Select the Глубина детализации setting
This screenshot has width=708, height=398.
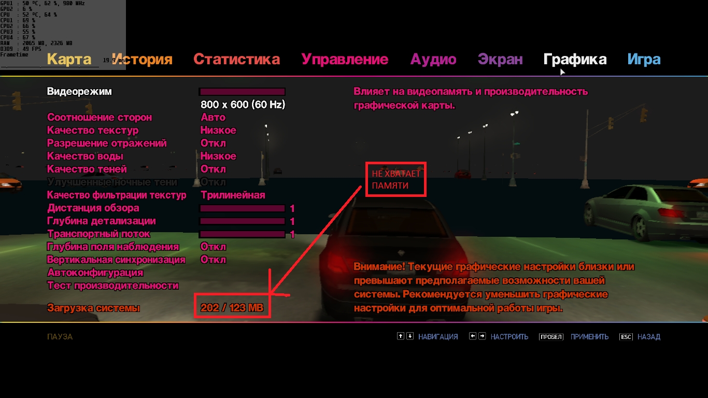pyautogui.click(x=101, y=221)
